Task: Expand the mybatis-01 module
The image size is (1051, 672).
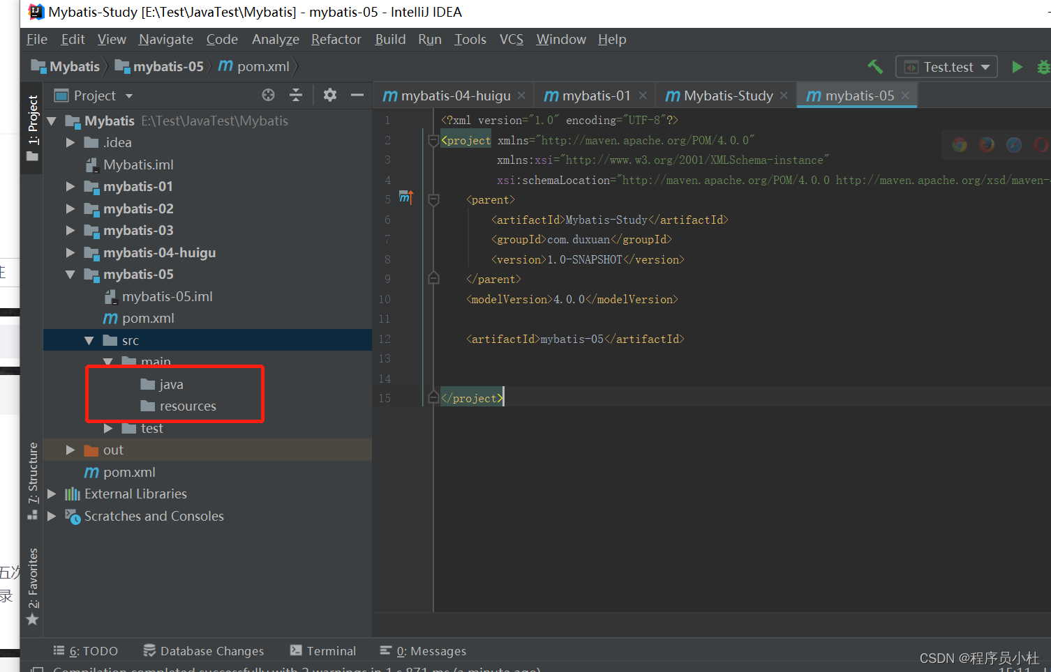Action: coord(70,186)
